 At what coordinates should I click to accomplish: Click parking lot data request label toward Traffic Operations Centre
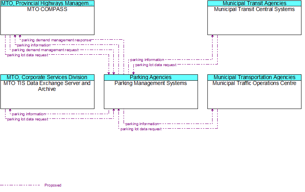point(141,129)
